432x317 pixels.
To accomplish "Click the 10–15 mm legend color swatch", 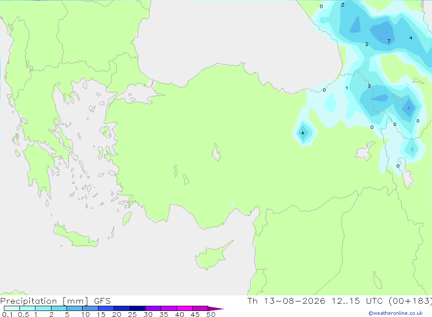I will click(x=90, y=308).
